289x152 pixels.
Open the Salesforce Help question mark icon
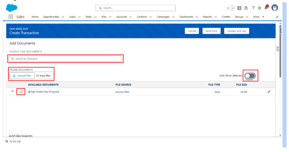[x=253, y=8]
